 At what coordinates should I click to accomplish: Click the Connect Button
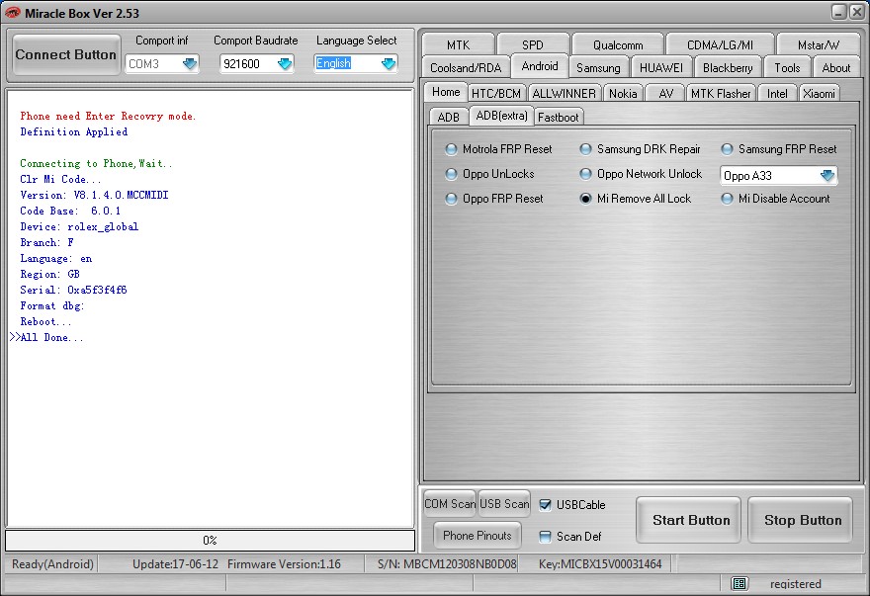66,54
